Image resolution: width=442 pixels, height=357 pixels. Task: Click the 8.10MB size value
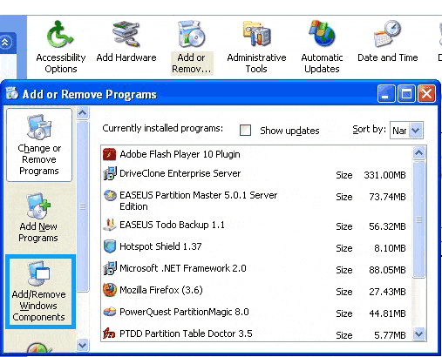coord(390,248)
